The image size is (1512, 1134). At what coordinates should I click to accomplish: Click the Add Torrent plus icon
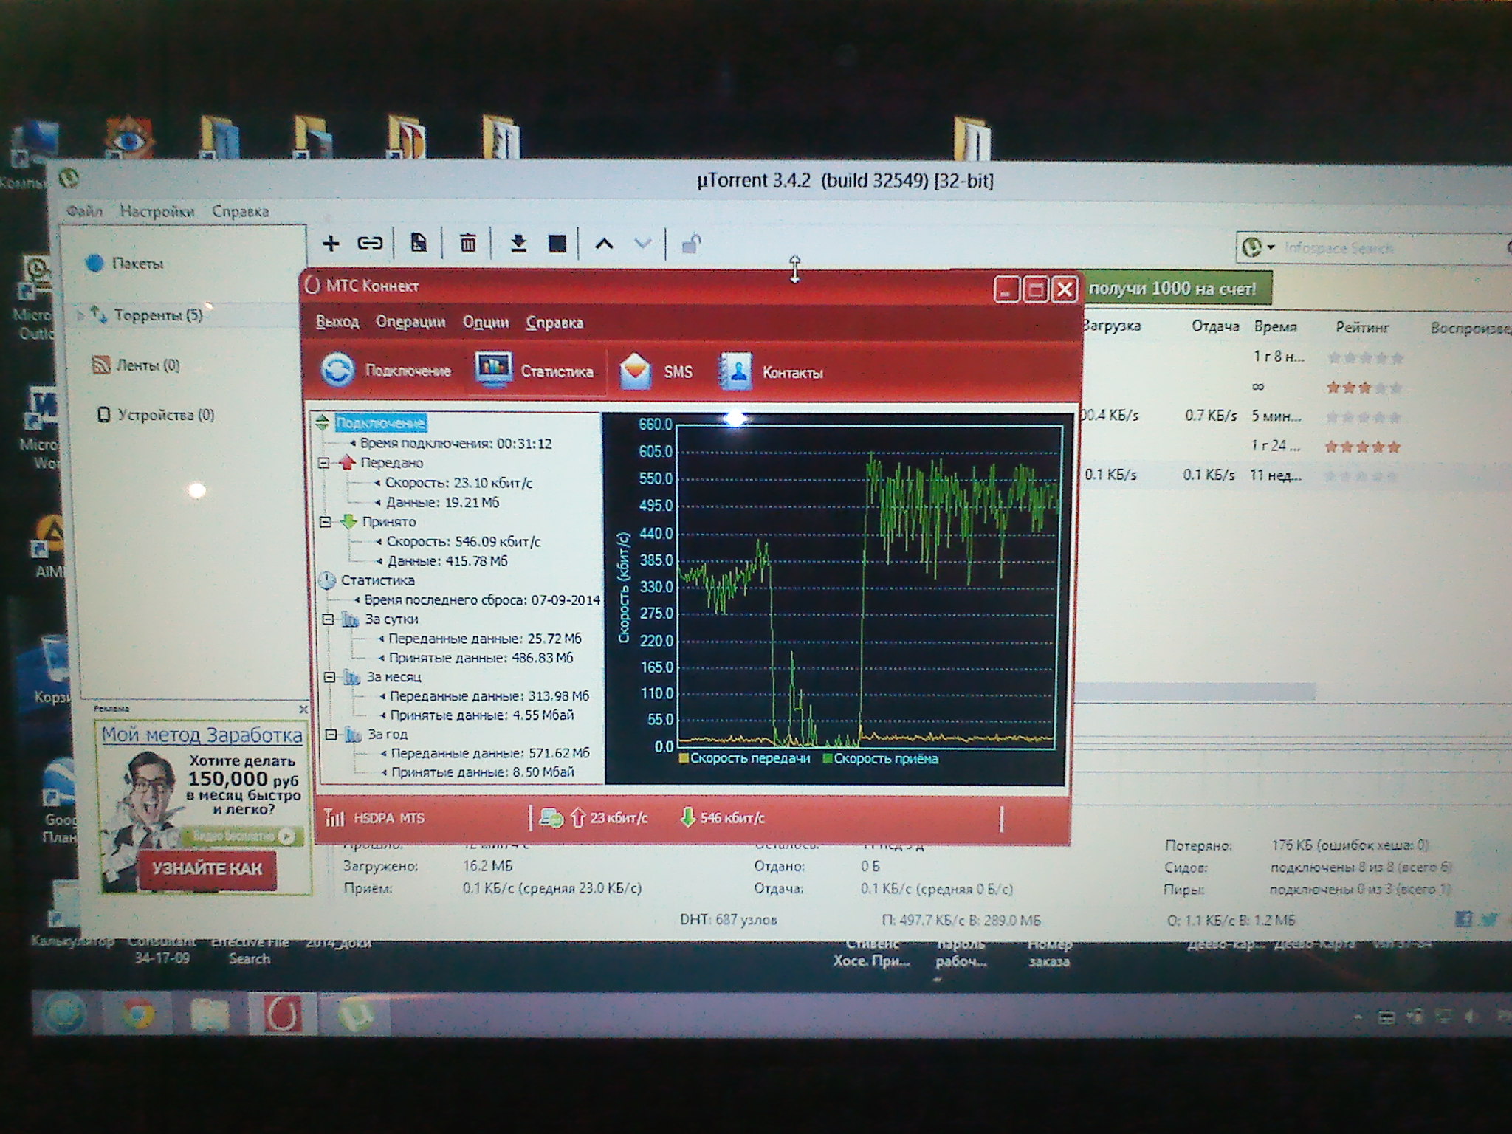tap(331, 243)
